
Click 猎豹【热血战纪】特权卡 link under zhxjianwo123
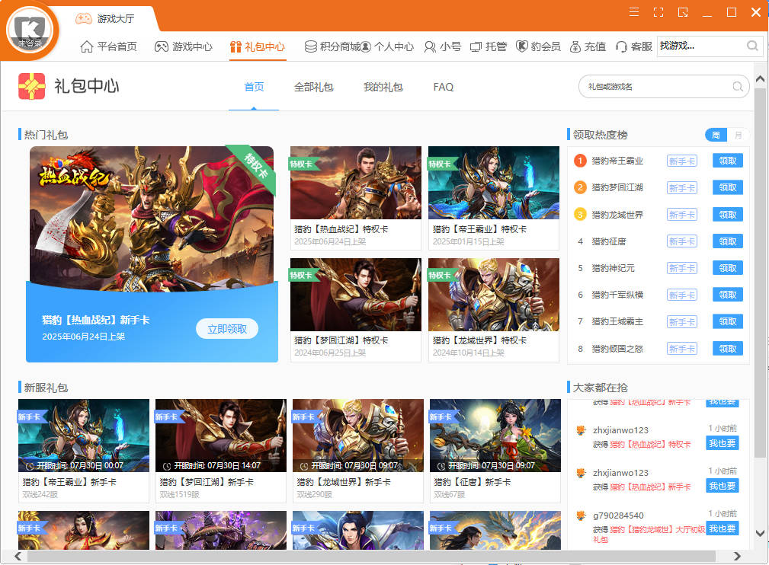pyautogui.click(x=650, y=445)
